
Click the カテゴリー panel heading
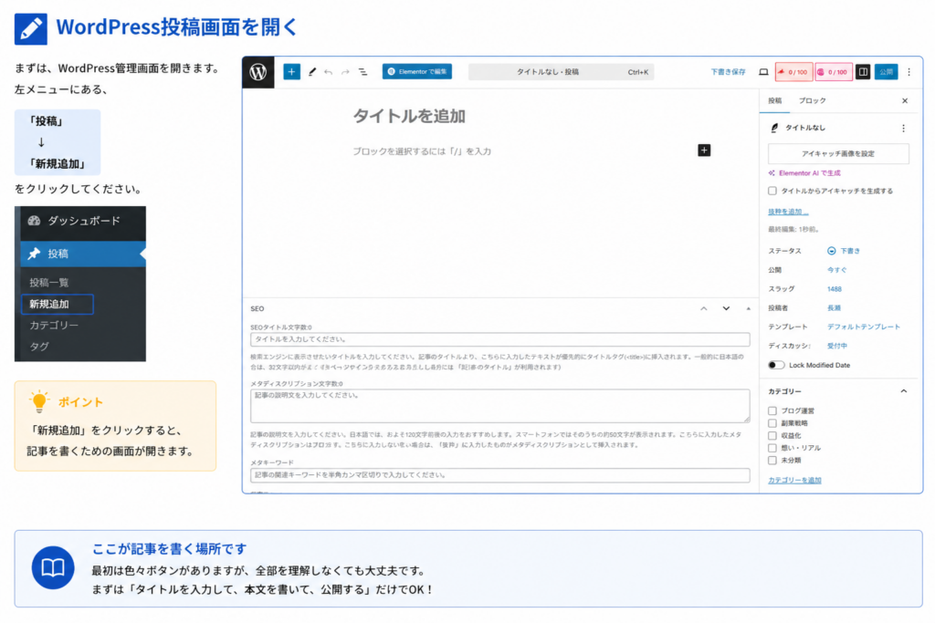[784, 391]
